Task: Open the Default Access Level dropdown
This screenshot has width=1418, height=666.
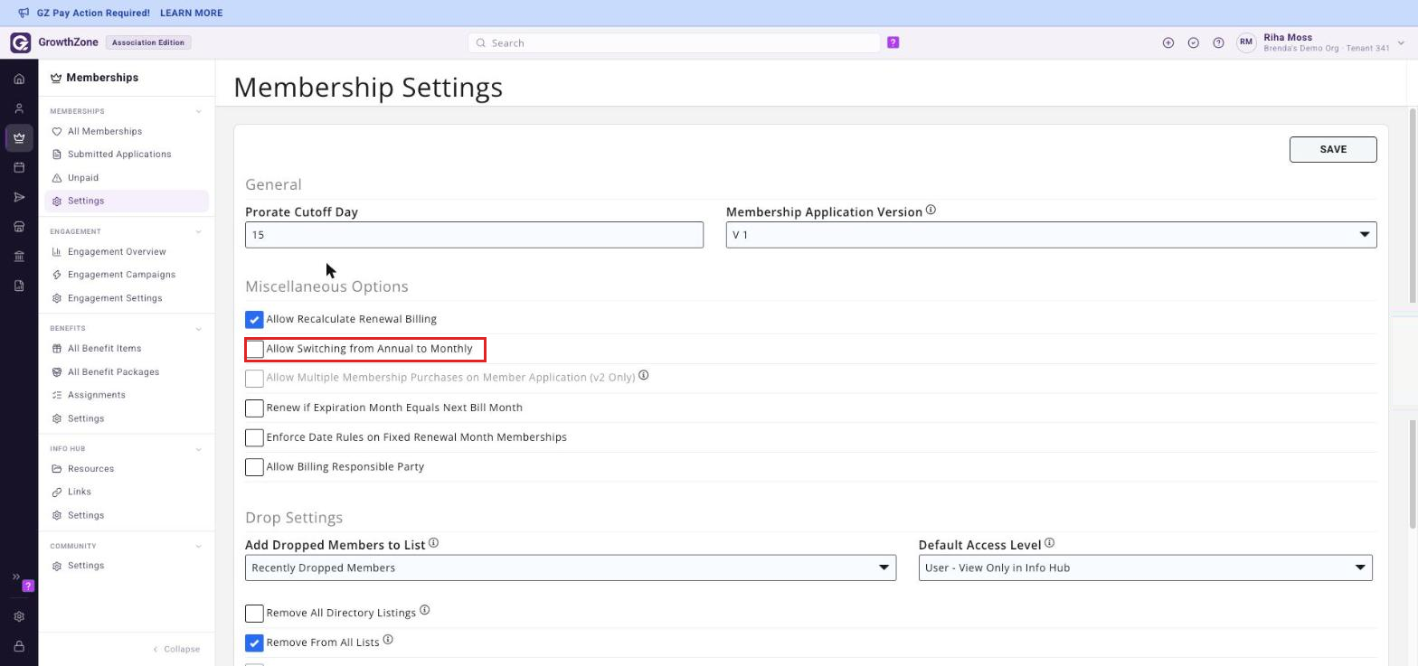Action: pos(1145,568)
